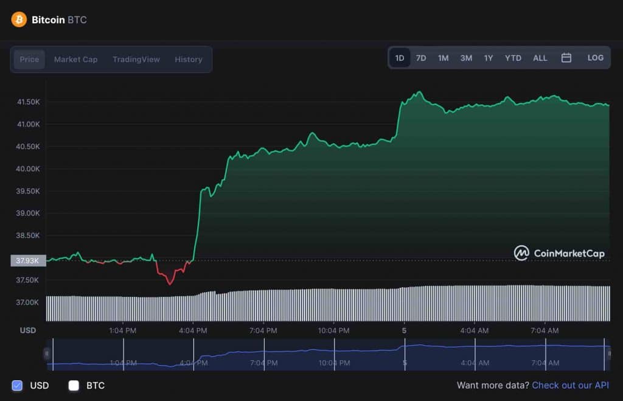This screenshot has width=623, height=401.
Task: Switch to the Market Cap tab
Action: (x=75, y=60)
